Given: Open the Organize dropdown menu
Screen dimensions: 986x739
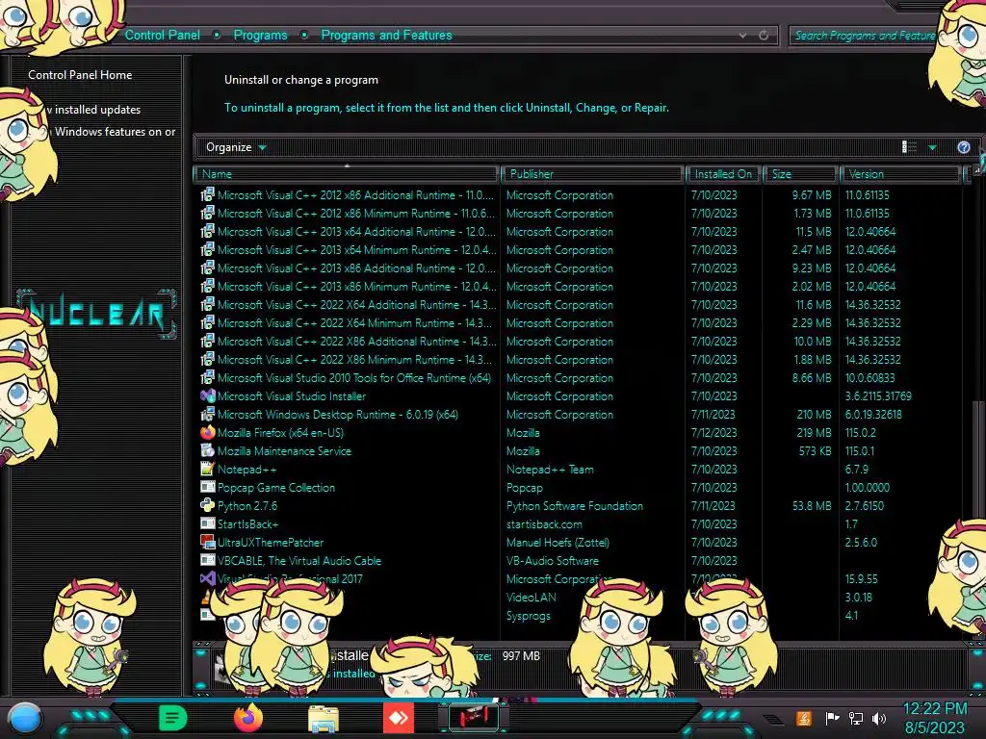Looking at the screenshot, I should tap(236, 147).
